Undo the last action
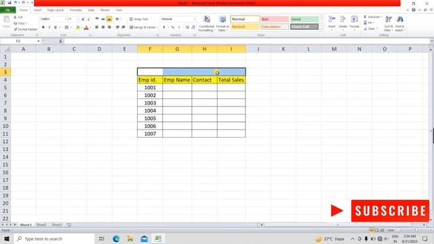Viewport: 434px width, 244px height. coord(16,3)
